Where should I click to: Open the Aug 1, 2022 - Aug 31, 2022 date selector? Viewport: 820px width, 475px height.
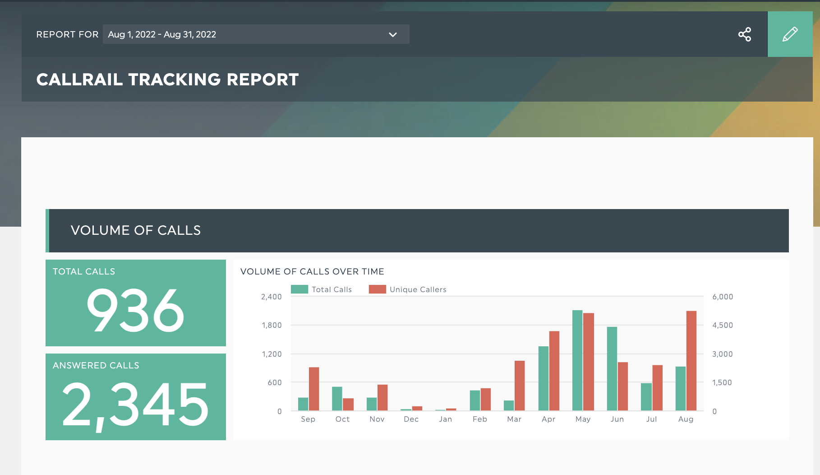[244, 34]
